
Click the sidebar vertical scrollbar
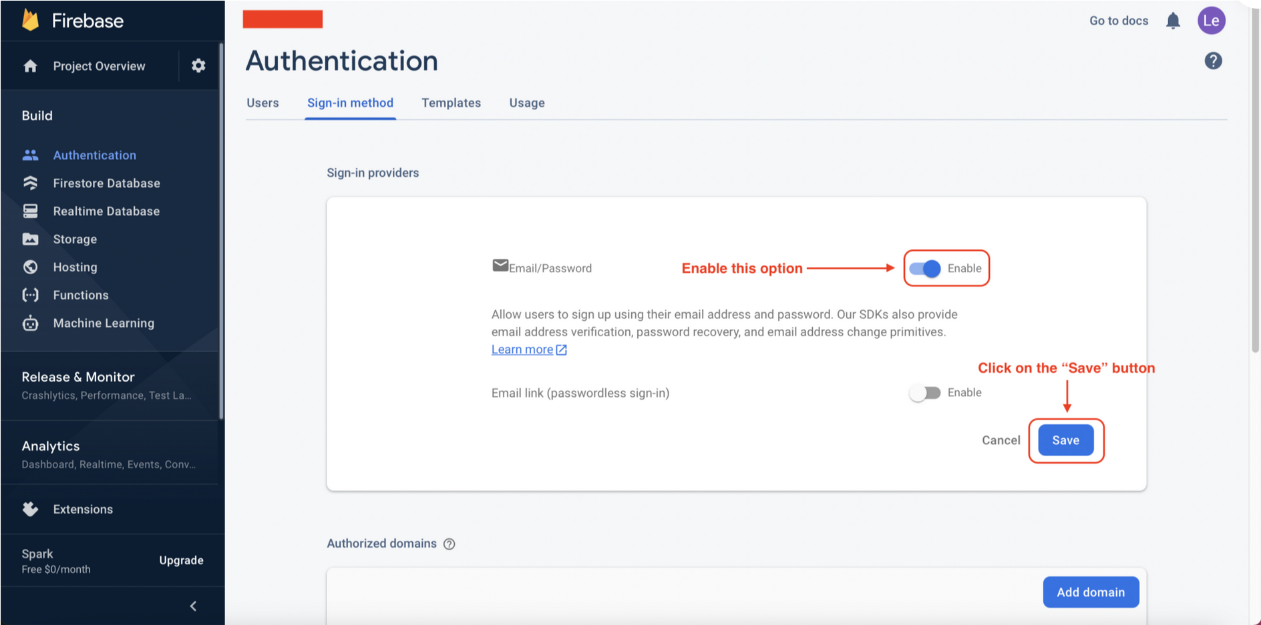221,230
